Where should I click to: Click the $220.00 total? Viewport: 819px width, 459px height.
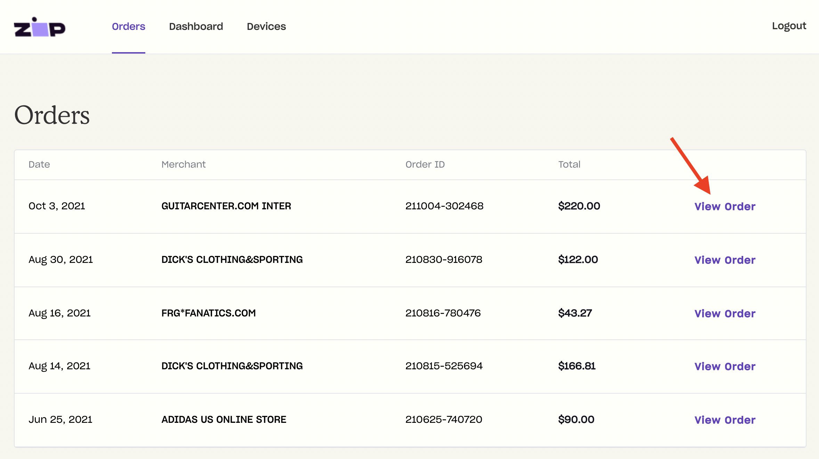click(579, 206)
